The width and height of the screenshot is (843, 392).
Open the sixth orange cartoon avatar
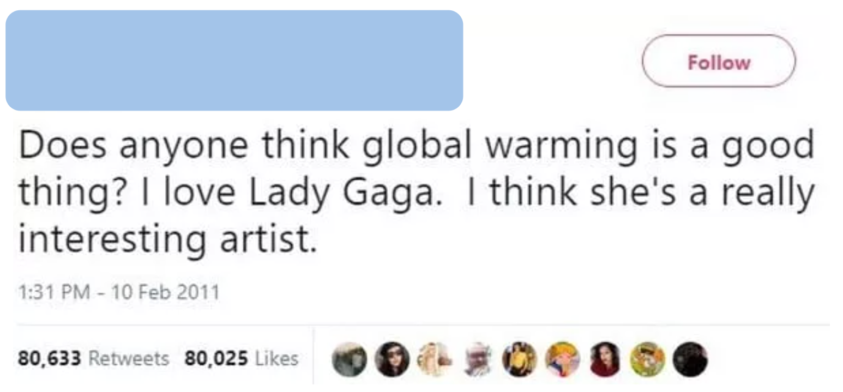(x=562, y=359)
